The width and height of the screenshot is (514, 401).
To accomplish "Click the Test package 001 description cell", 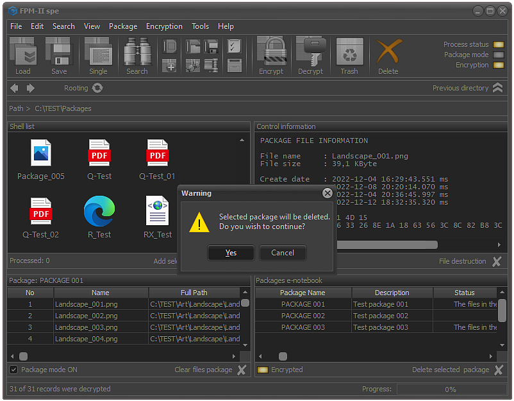I will click(x=392, y=304).
